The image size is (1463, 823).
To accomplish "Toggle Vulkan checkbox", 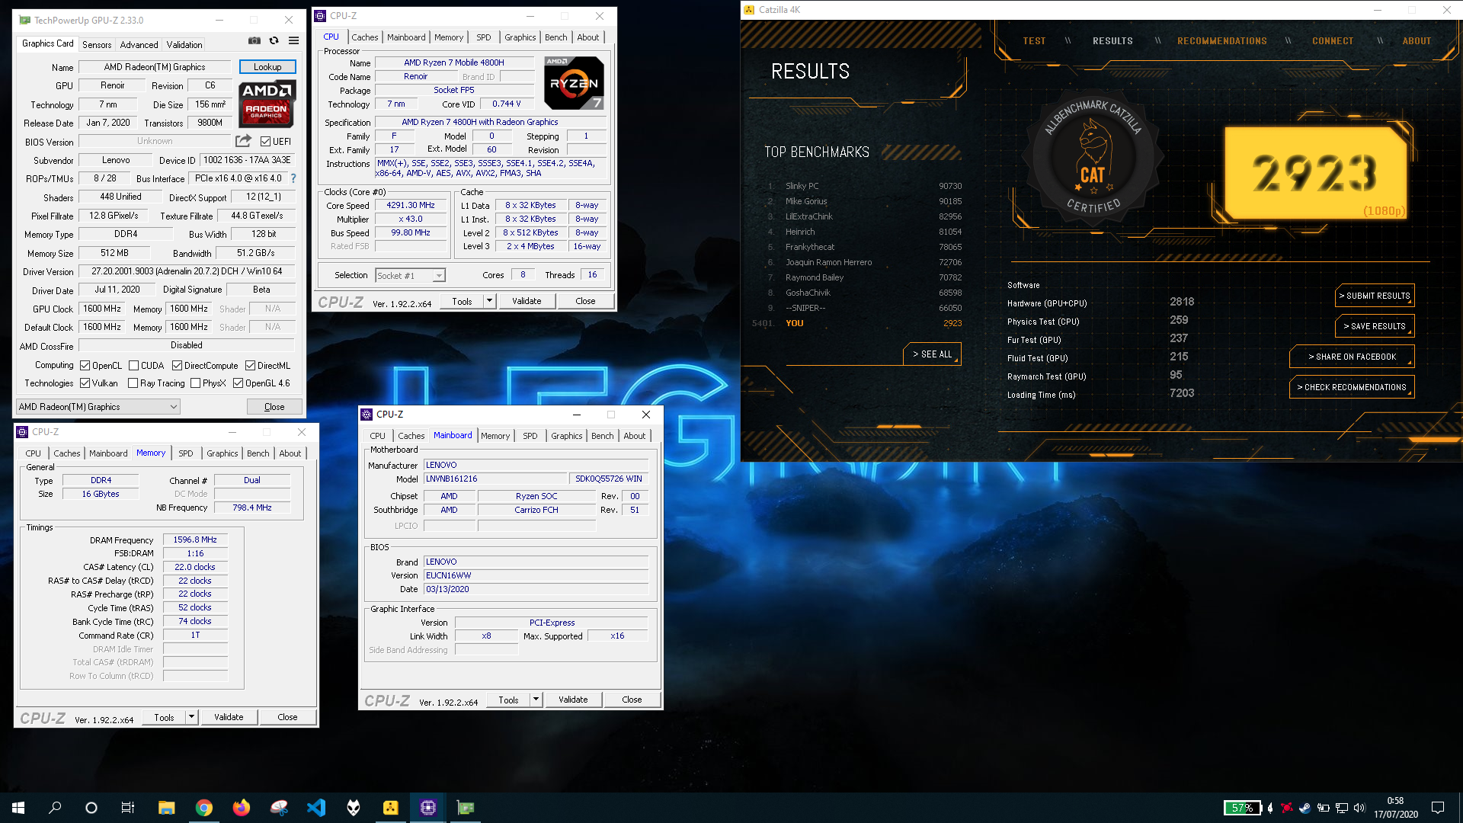I will point(85,383).
